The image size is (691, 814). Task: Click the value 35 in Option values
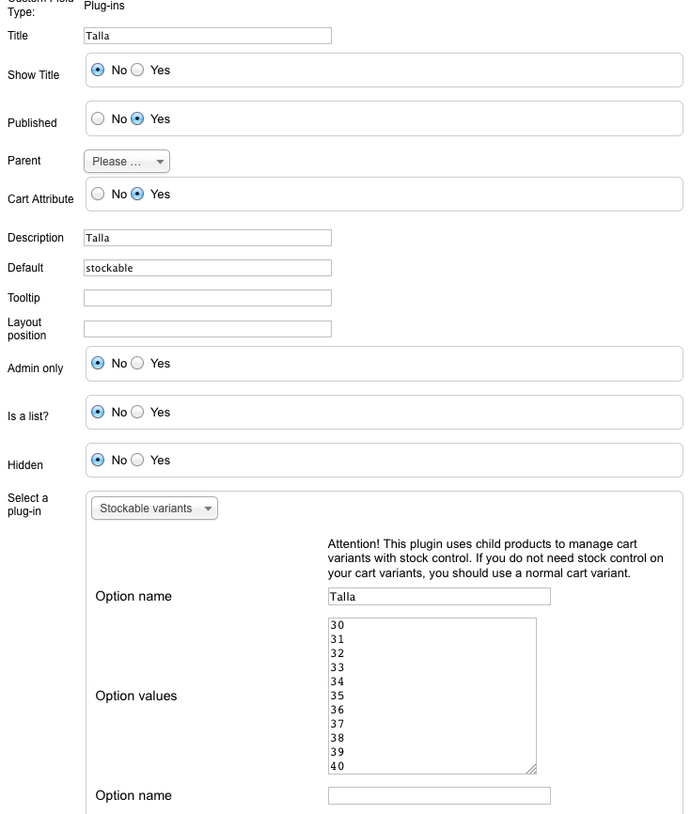click(338, 696)
